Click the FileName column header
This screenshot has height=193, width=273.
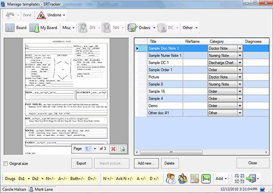point(195,41)
